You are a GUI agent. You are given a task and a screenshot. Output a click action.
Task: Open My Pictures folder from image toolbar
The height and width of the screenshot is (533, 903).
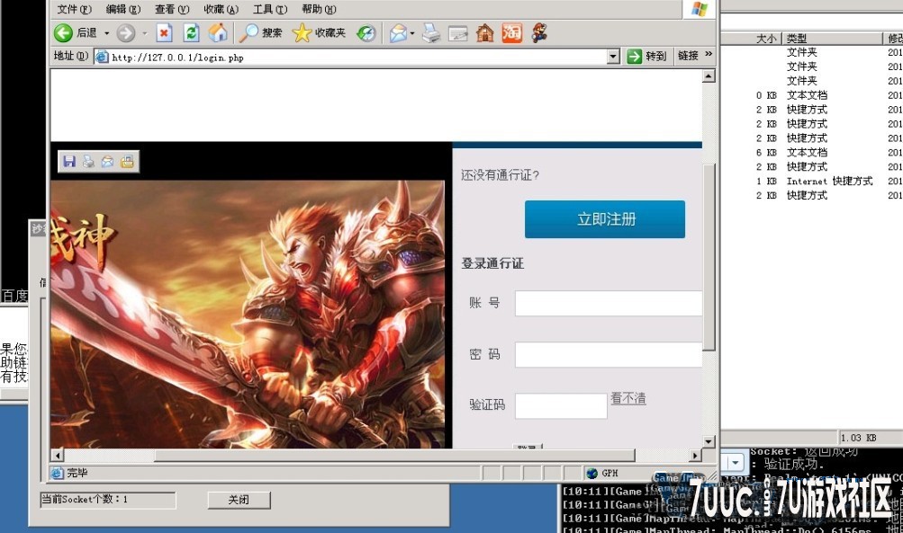(x=127, y=162)
